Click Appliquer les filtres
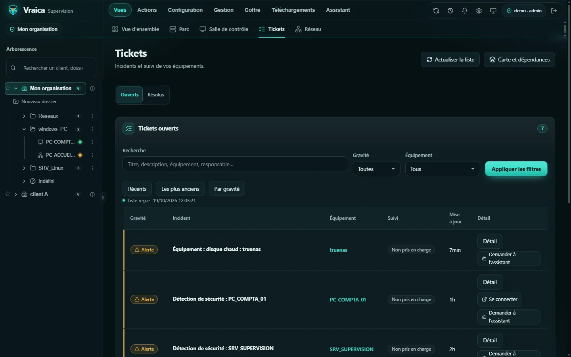 click(516, 169)
